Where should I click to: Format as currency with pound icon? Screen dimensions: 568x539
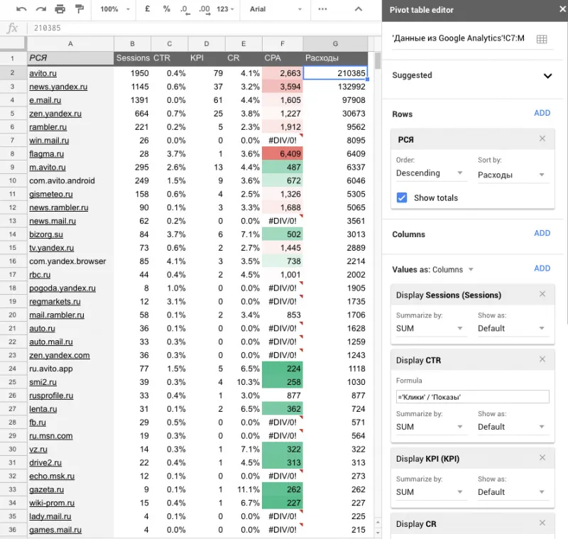click(148, 9)
